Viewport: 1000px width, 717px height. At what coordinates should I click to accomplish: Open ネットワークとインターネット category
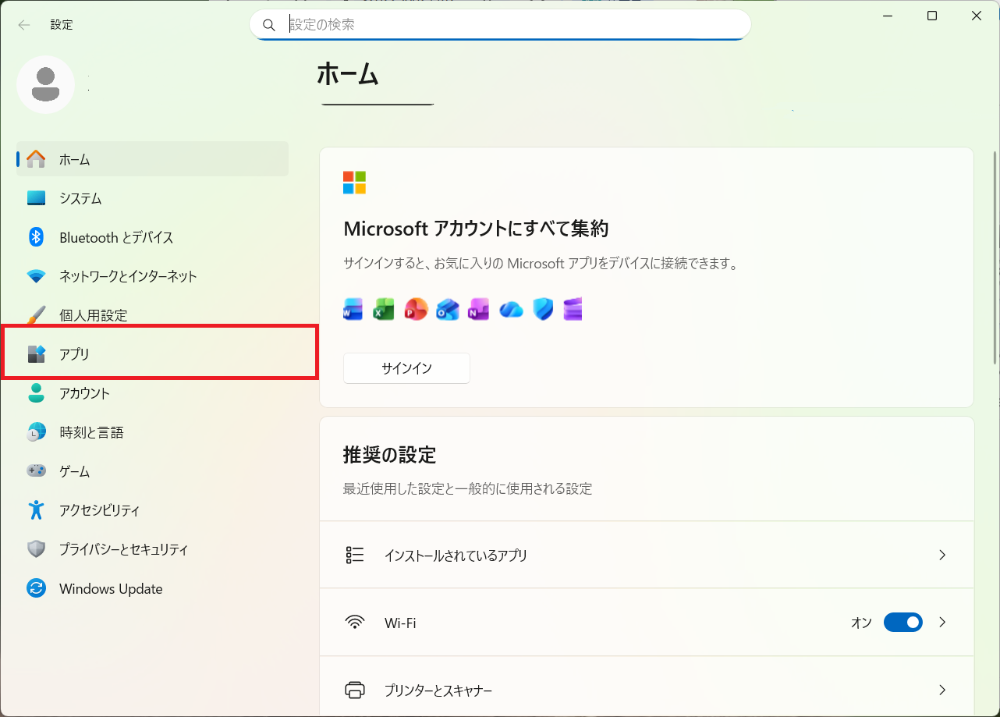153,276
